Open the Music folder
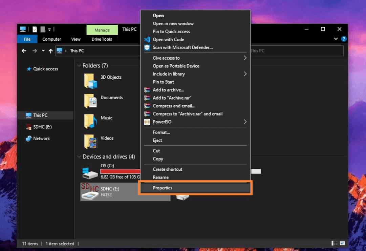This screenshot has height=251, width=366. click(107, 118)
